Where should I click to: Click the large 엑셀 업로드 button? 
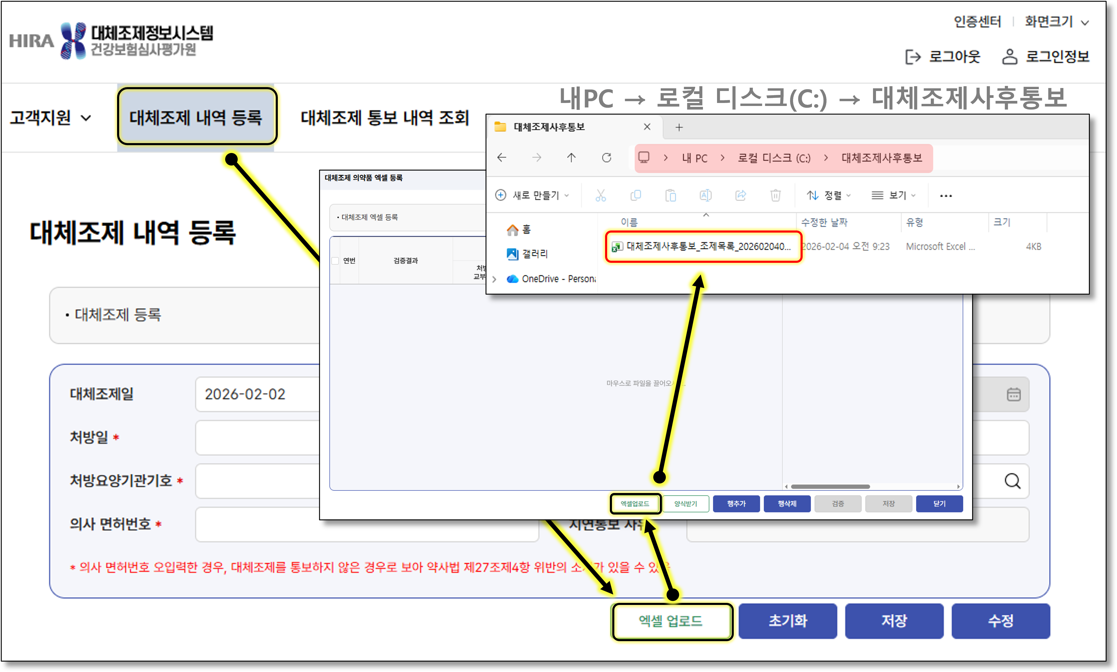pyautogui.click(x=671, y=621)
